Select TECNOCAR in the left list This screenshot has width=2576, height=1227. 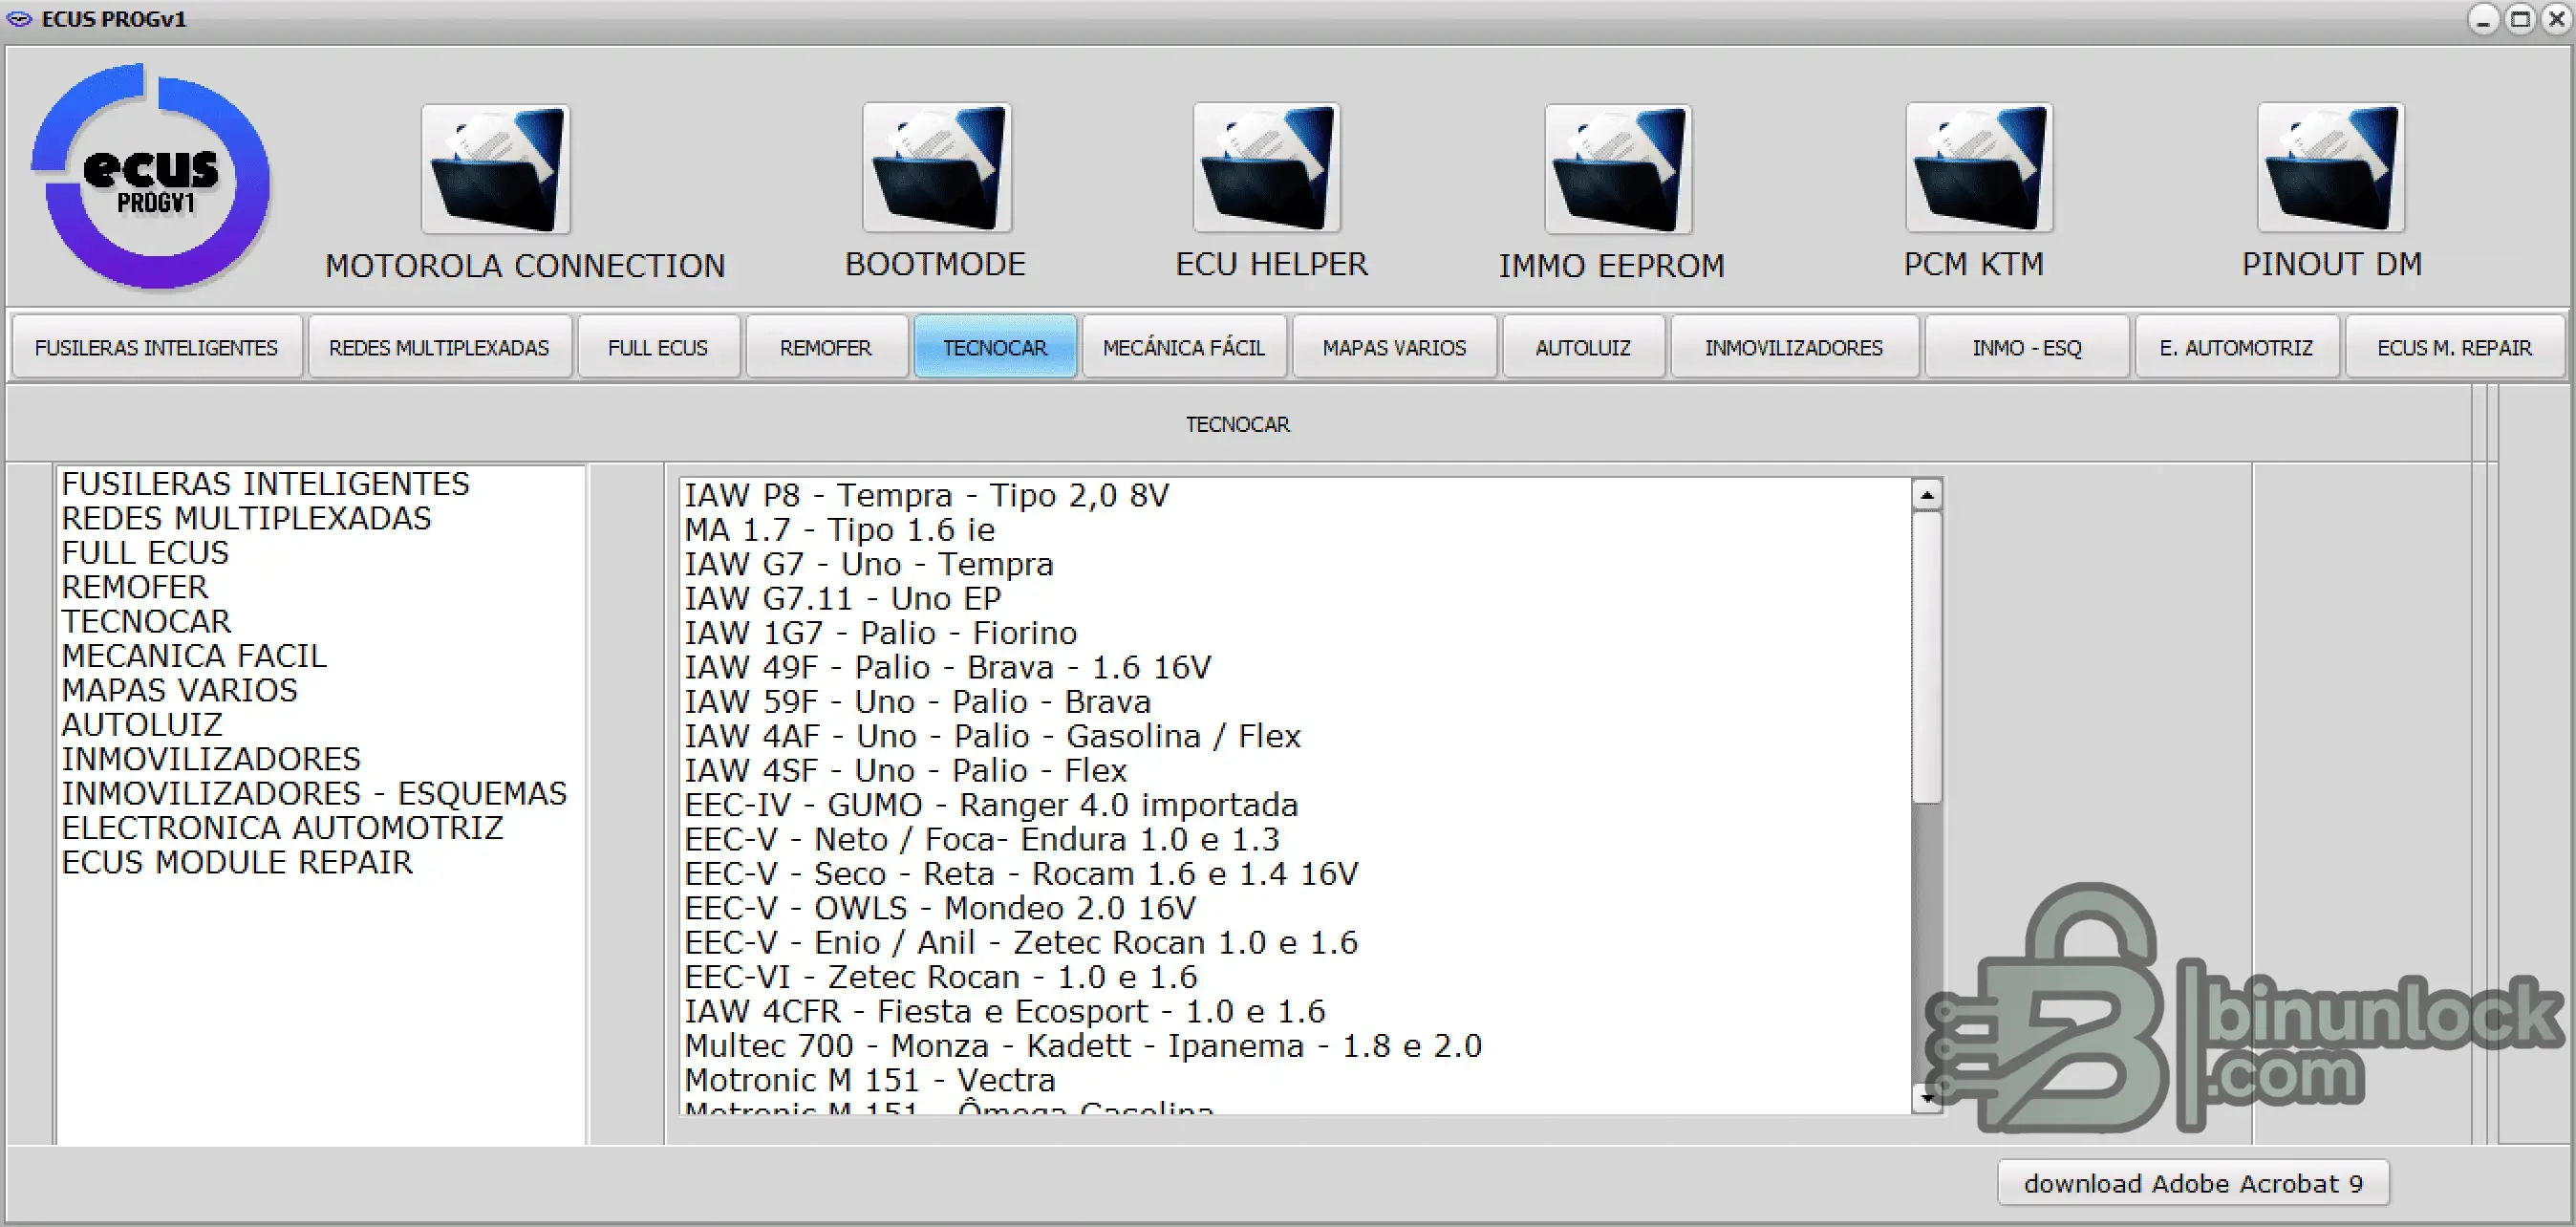point(146,621)
